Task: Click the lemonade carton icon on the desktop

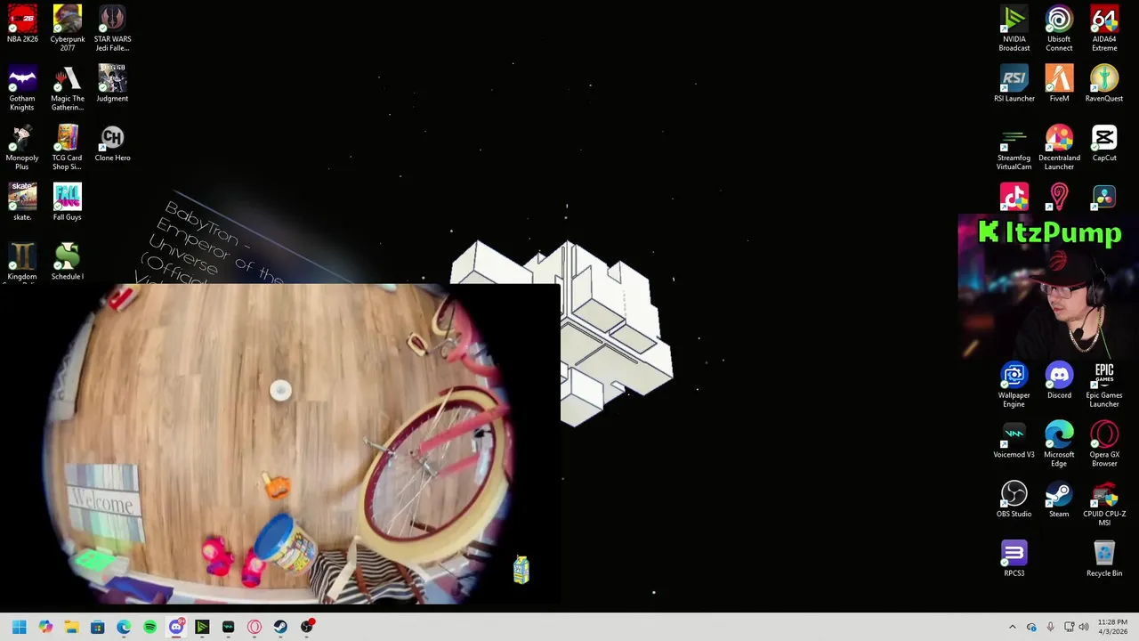Action: pyautogui.click(x=521, y=570)
